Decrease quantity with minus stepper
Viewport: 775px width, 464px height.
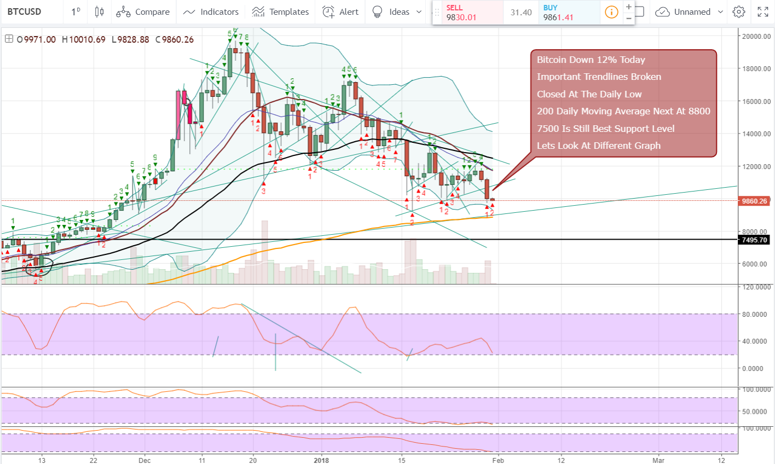(629, 18)
